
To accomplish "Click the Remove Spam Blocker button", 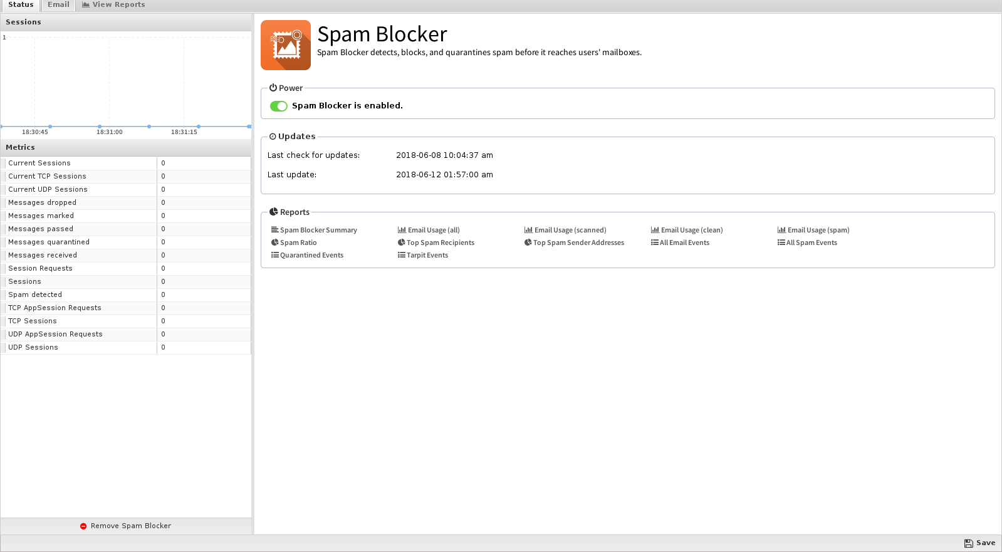I will [126, 526].
